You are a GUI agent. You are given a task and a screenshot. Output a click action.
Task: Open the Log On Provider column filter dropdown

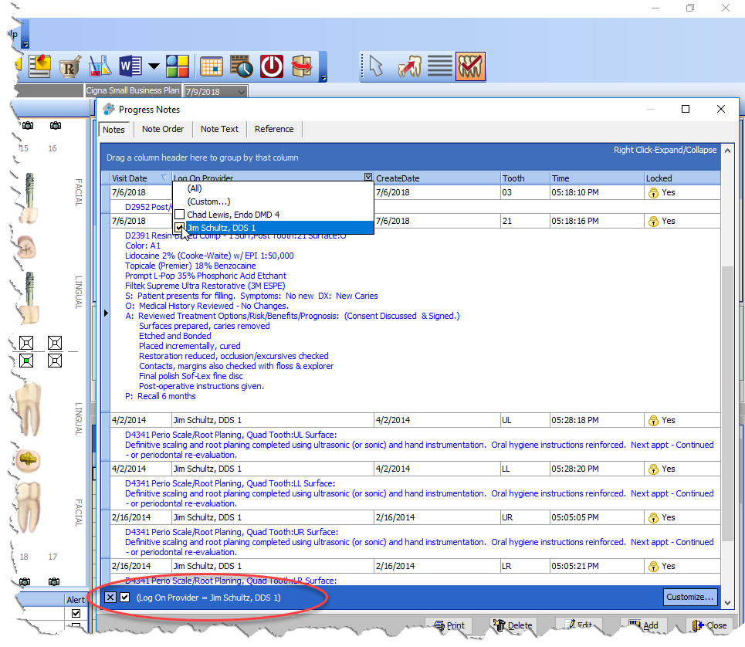[368, 178]
